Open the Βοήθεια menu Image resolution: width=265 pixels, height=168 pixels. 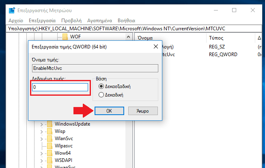[x=127, y=21]
